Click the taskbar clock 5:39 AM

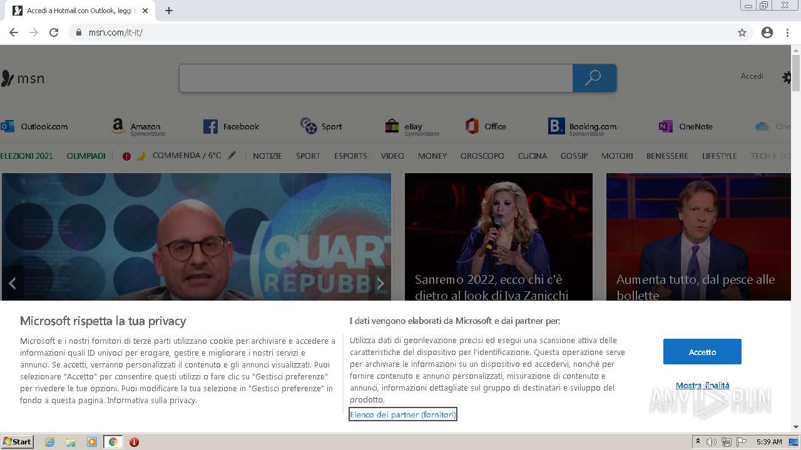pyautogui.click(x=769, y=442)
